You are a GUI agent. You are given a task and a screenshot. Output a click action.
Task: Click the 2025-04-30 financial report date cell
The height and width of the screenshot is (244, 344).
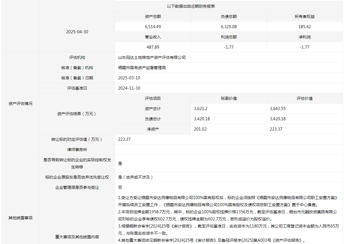click(77, 32)
